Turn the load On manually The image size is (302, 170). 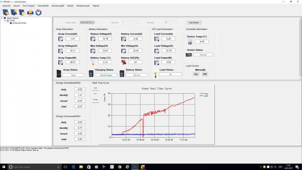tap(196, 74)
